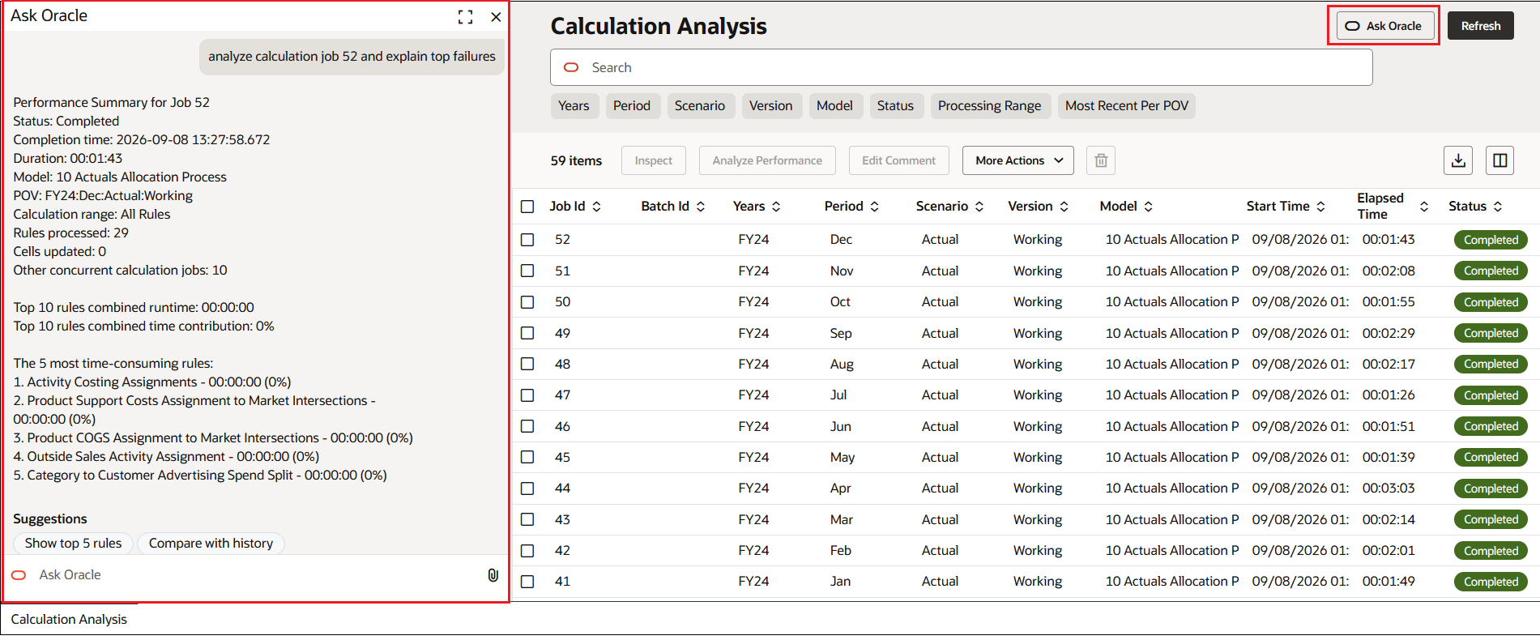The image size is (1540, 640).
Task: Click the Ask Oracle button in header
Action: pyautogui.click(x=1384, y=26)
